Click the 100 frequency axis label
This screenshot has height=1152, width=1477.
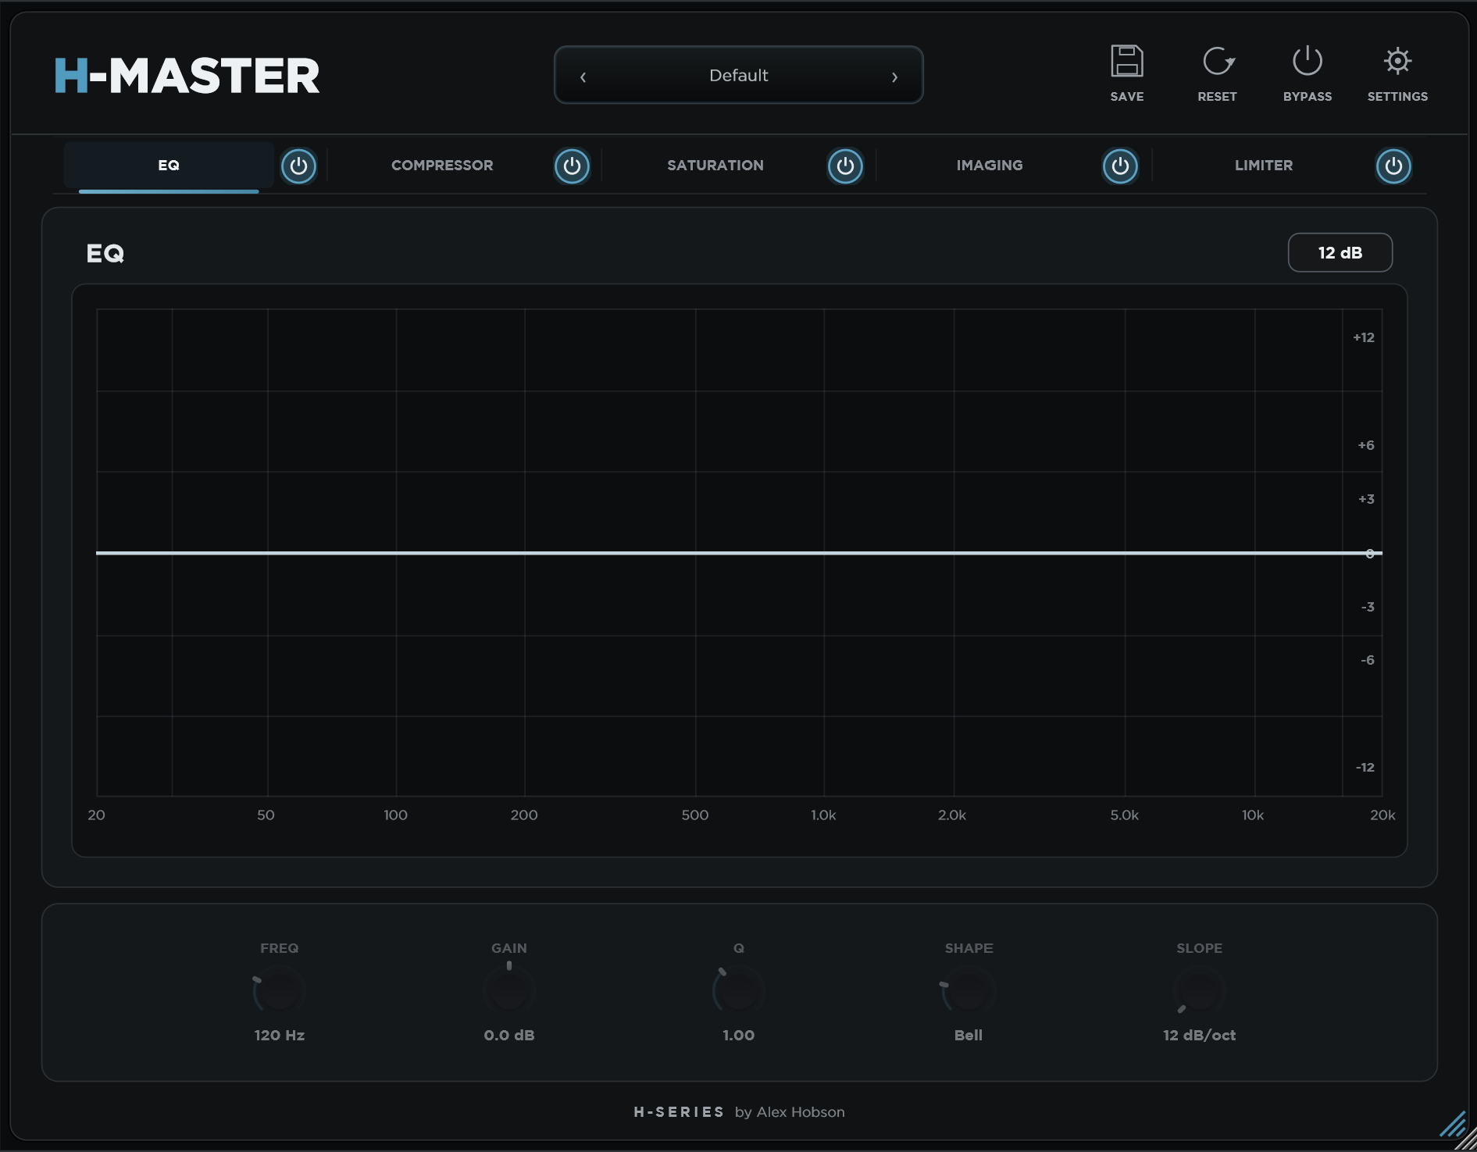coord(395,815)
